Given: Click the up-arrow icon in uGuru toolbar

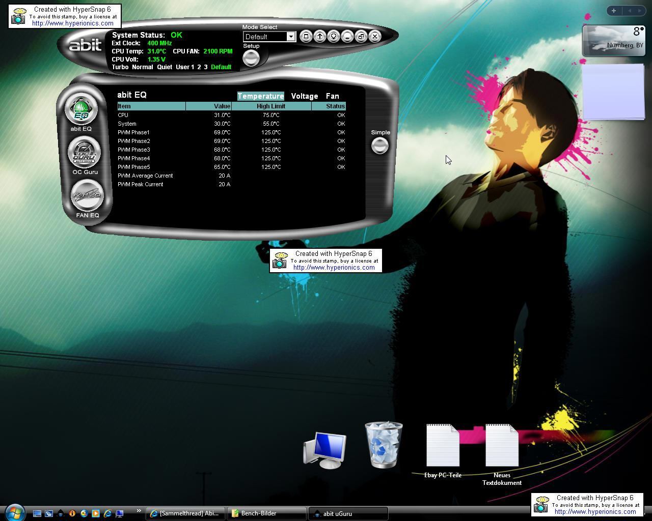Looking at the screenshot, I should point(319,36).
